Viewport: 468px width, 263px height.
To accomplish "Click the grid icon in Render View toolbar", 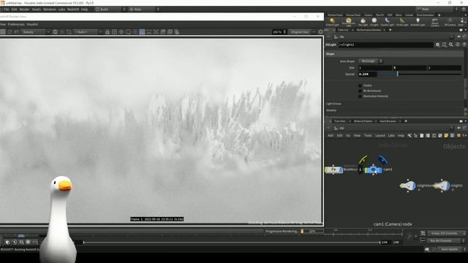I will coord(114,31).
